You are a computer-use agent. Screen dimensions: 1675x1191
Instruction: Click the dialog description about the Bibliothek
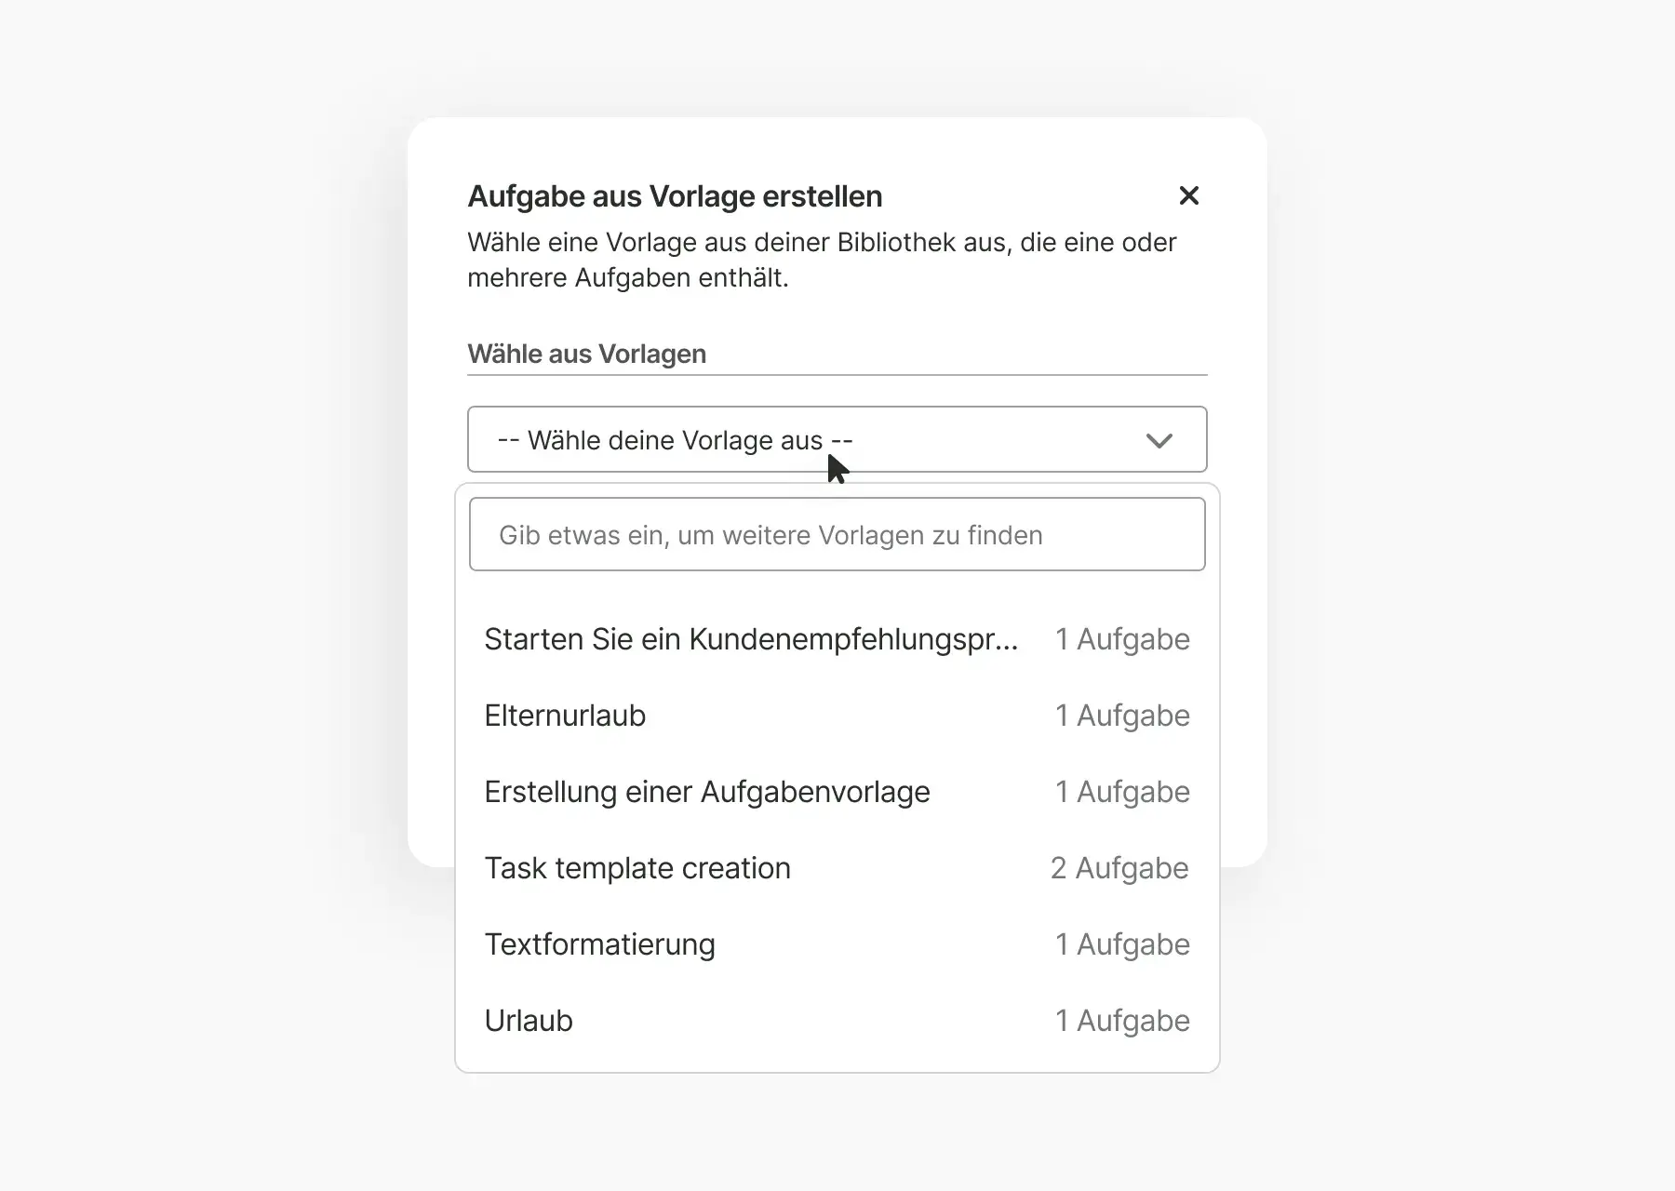click(822, 260)
